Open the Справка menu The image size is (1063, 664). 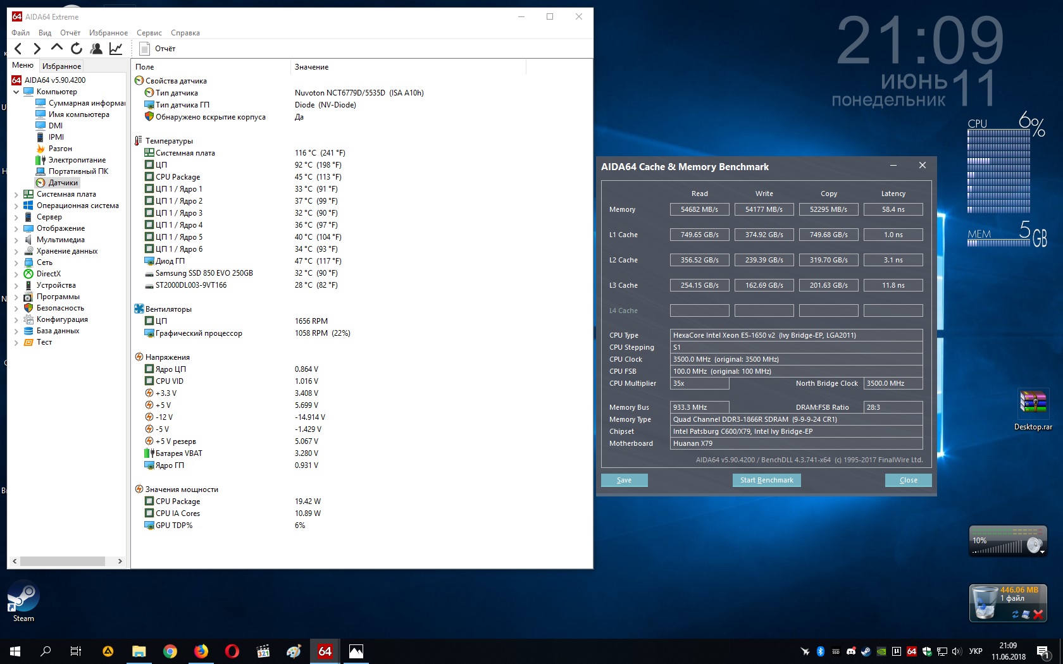point(185,33)
